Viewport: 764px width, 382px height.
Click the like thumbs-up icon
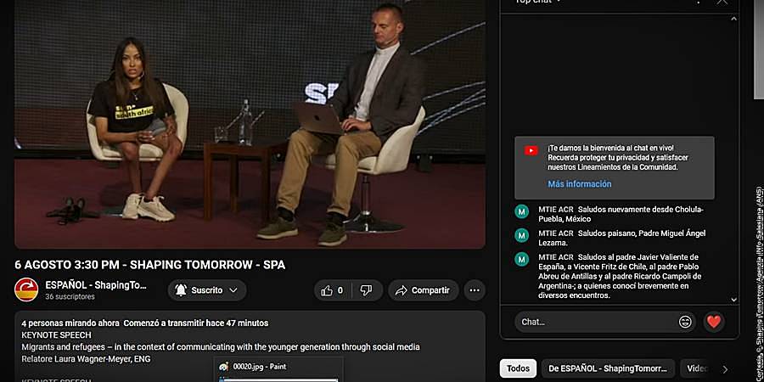(327, 290)
